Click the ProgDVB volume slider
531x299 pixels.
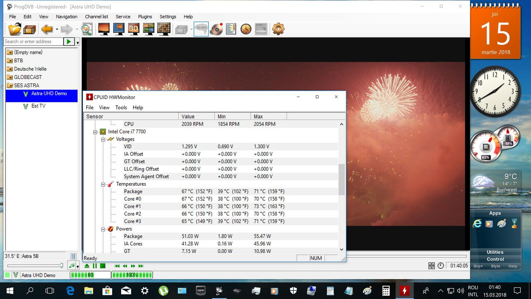(x=35, y=266)
